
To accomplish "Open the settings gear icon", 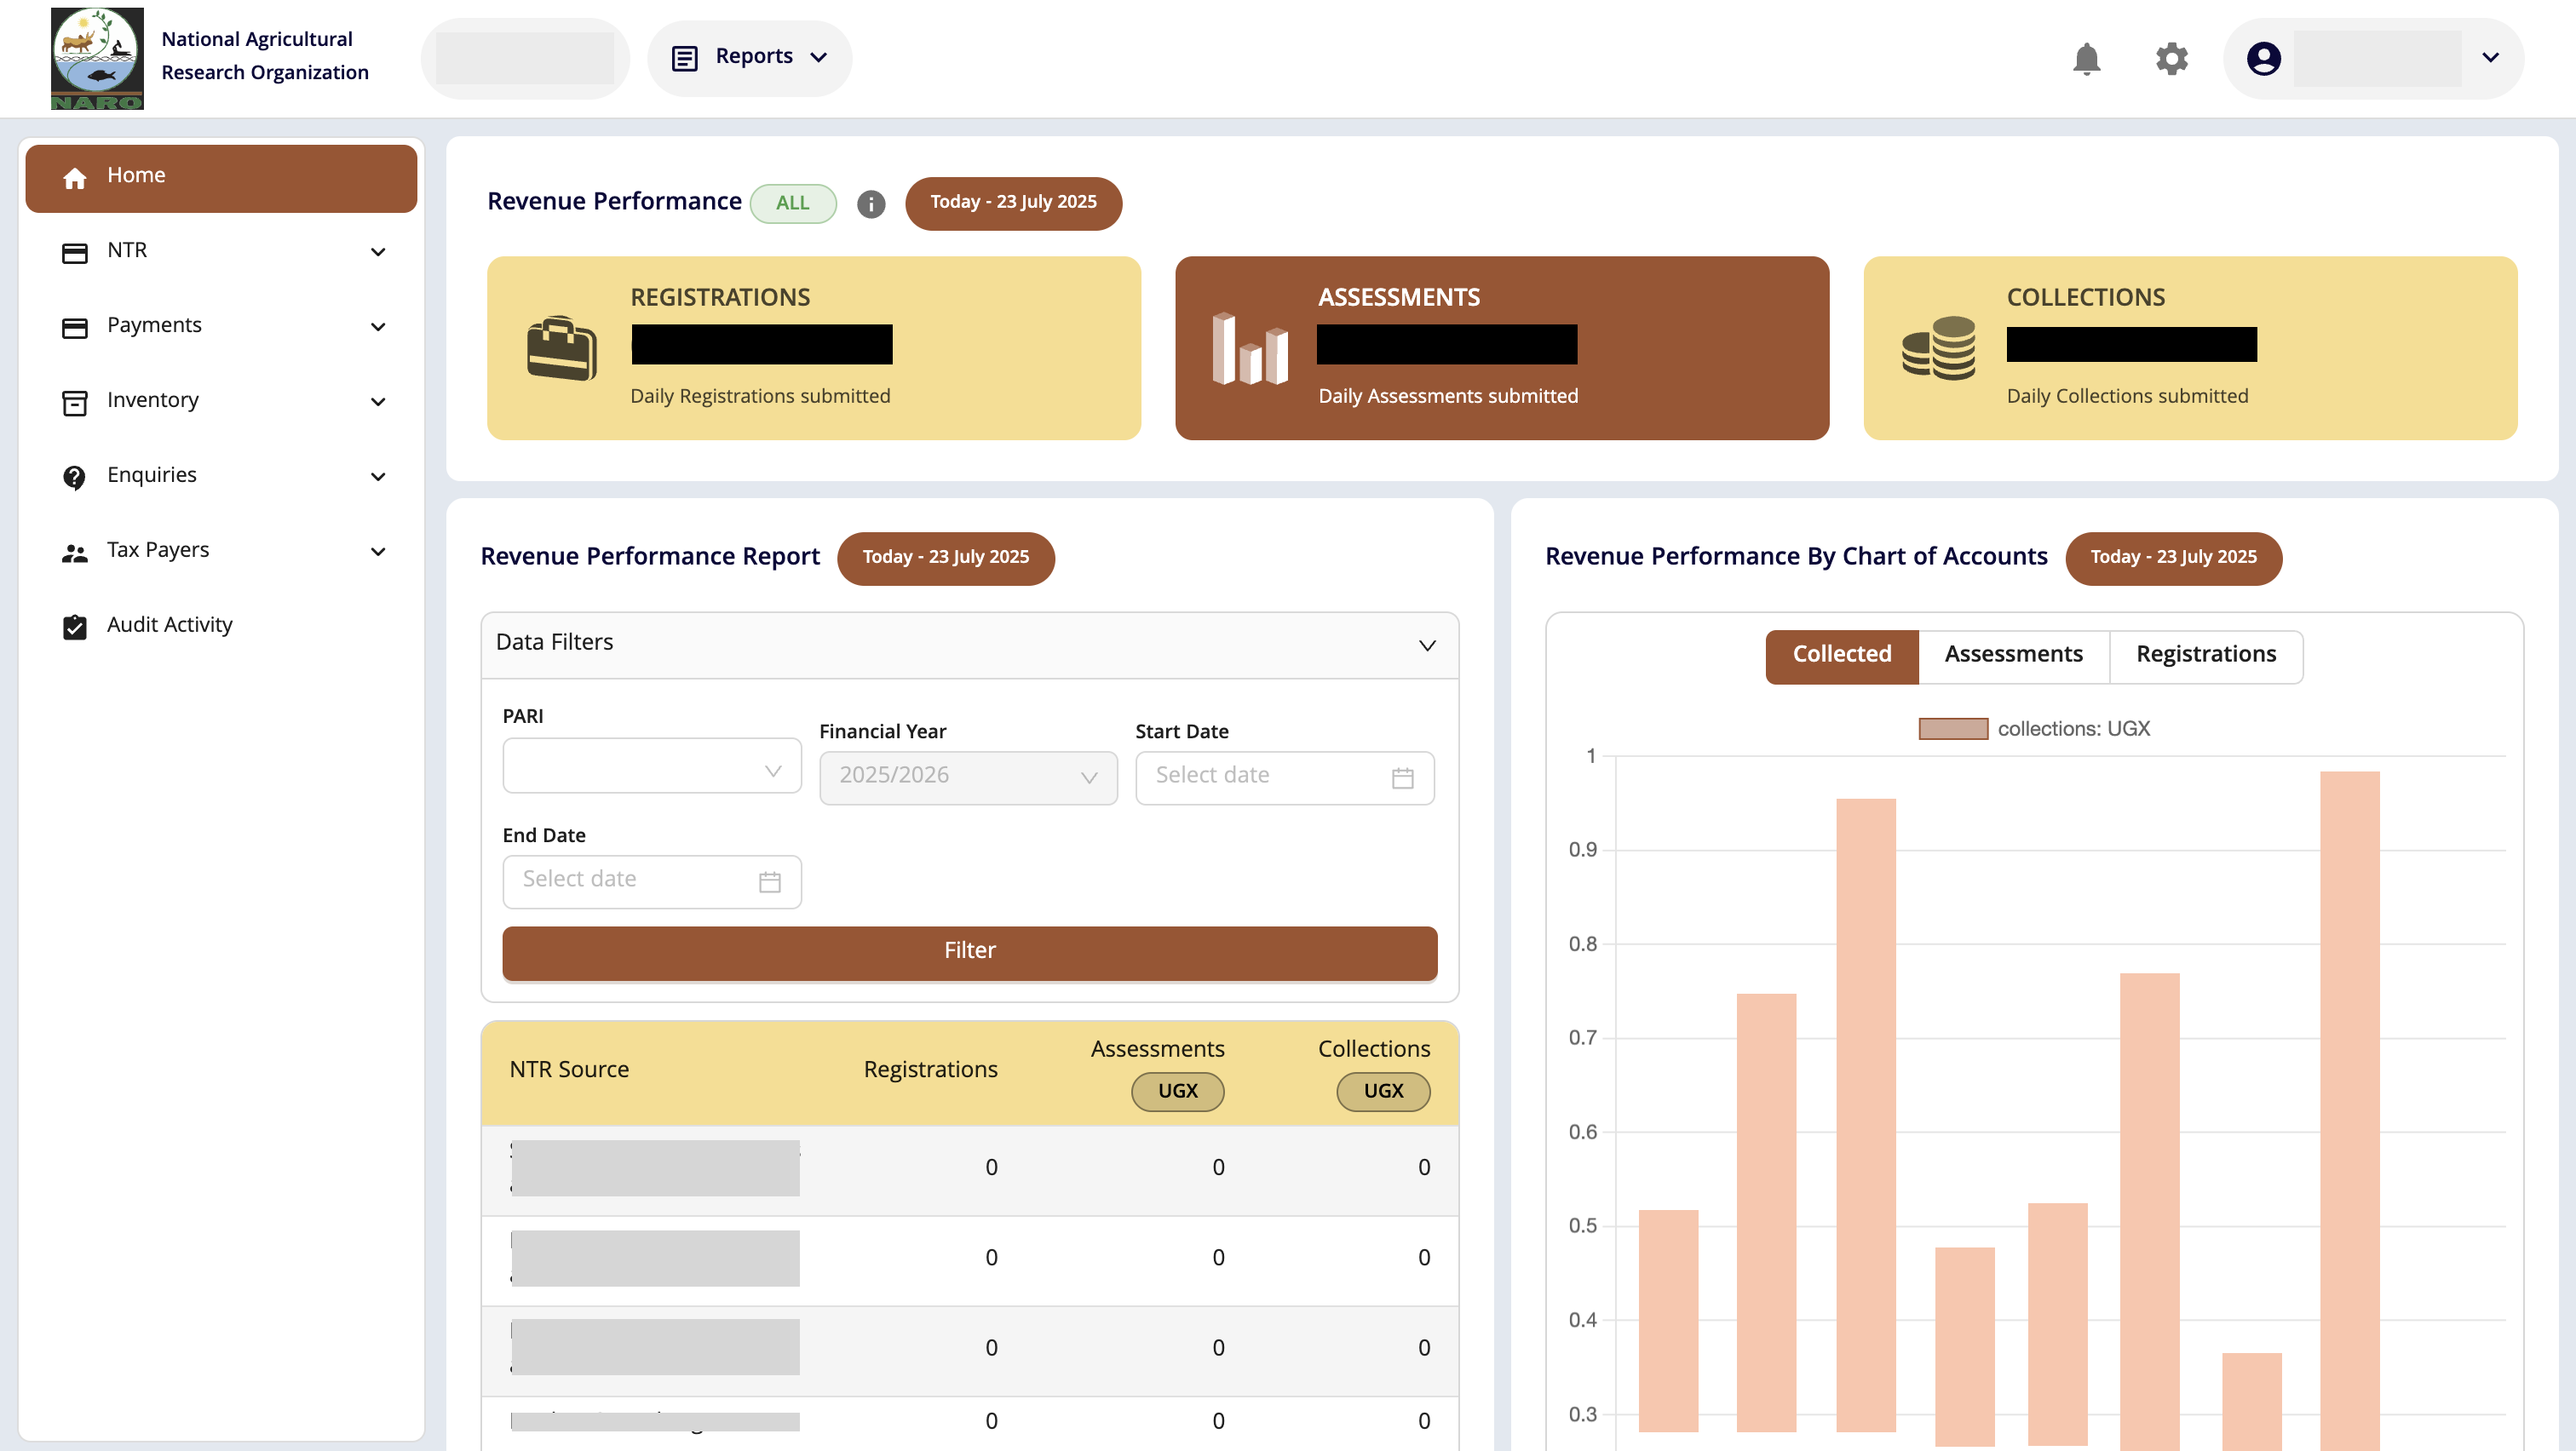I will click(2171, 59).
